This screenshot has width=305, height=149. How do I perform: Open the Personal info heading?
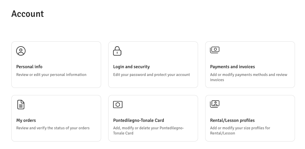[x=29, y=67]
